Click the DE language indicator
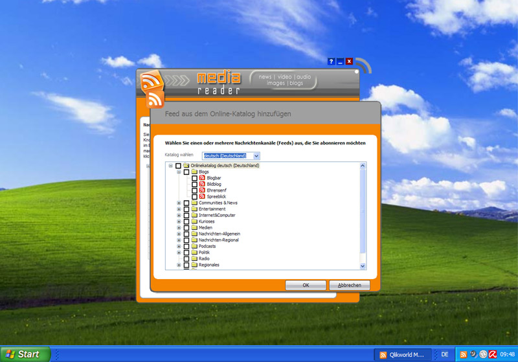The image size is (518, 362). click(x=445, y=354)
